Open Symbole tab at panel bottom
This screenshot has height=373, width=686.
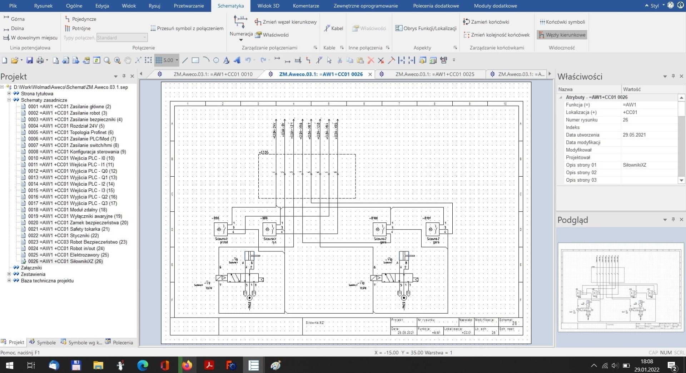pyautogui.click(x=43, y=342)
